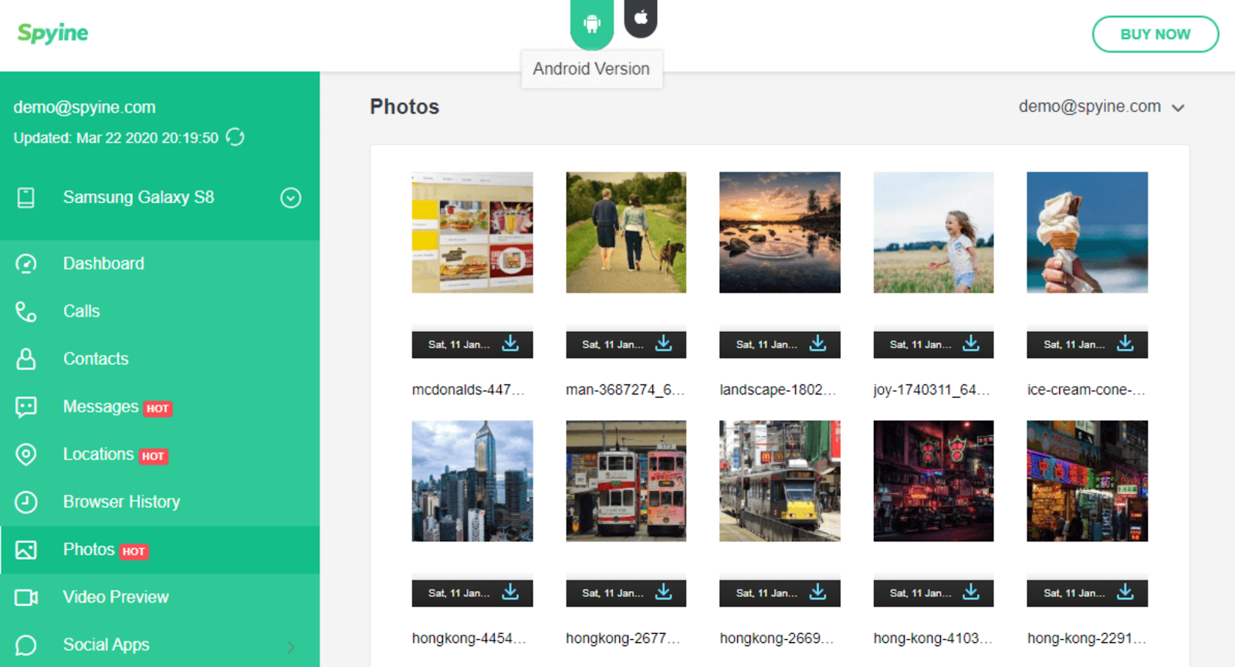Open the ice cream cone thumbnail
This screenshot has width=1235, height=667.
(1087, 232)
